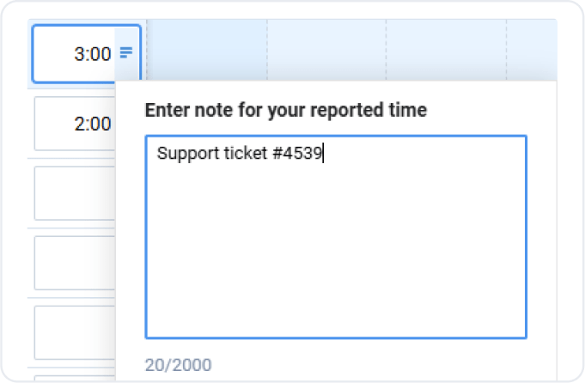Click the first empty time field below 2:00

pos(73,193)
